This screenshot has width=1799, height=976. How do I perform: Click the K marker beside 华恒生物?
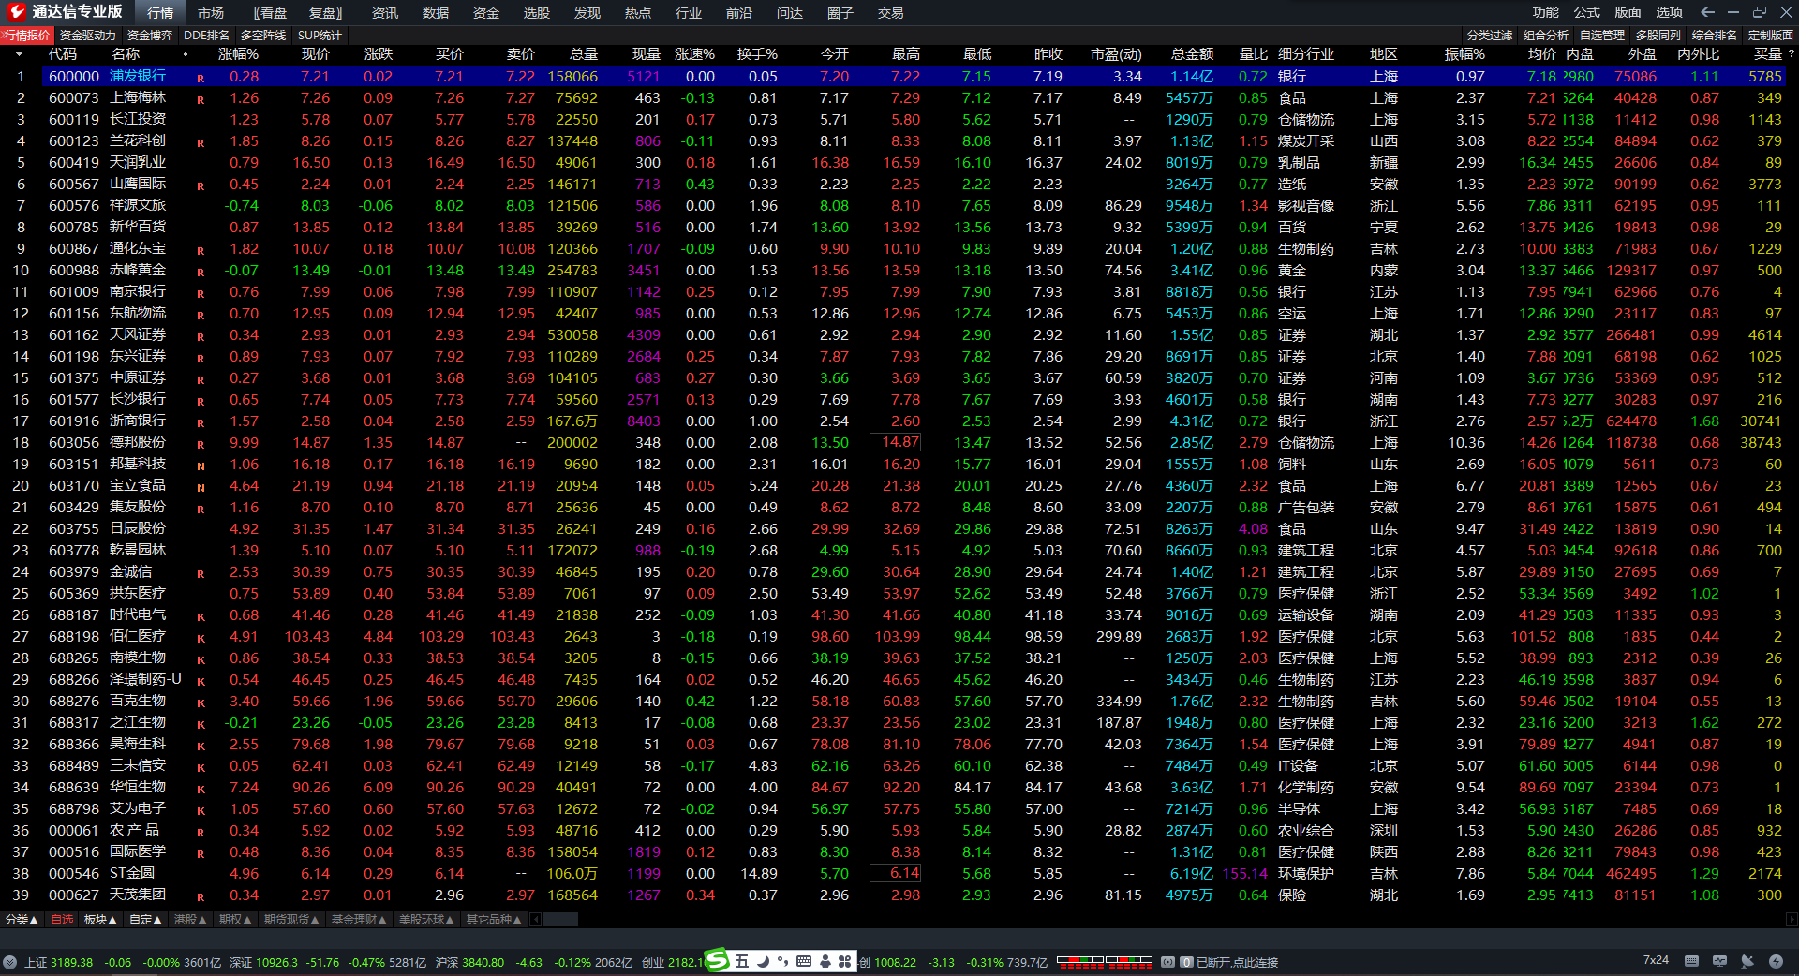tap(201, 789)
